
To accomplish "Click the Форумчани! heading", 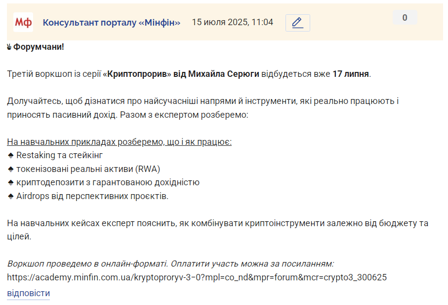I will click(39, 47).
